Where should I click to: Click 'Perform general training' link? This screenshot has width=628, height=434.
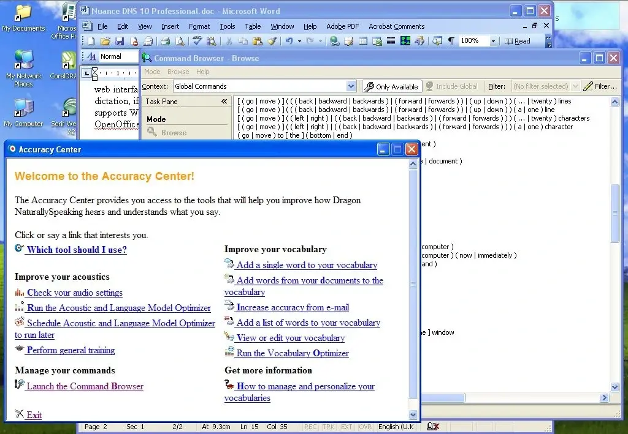tap(71, 350)
